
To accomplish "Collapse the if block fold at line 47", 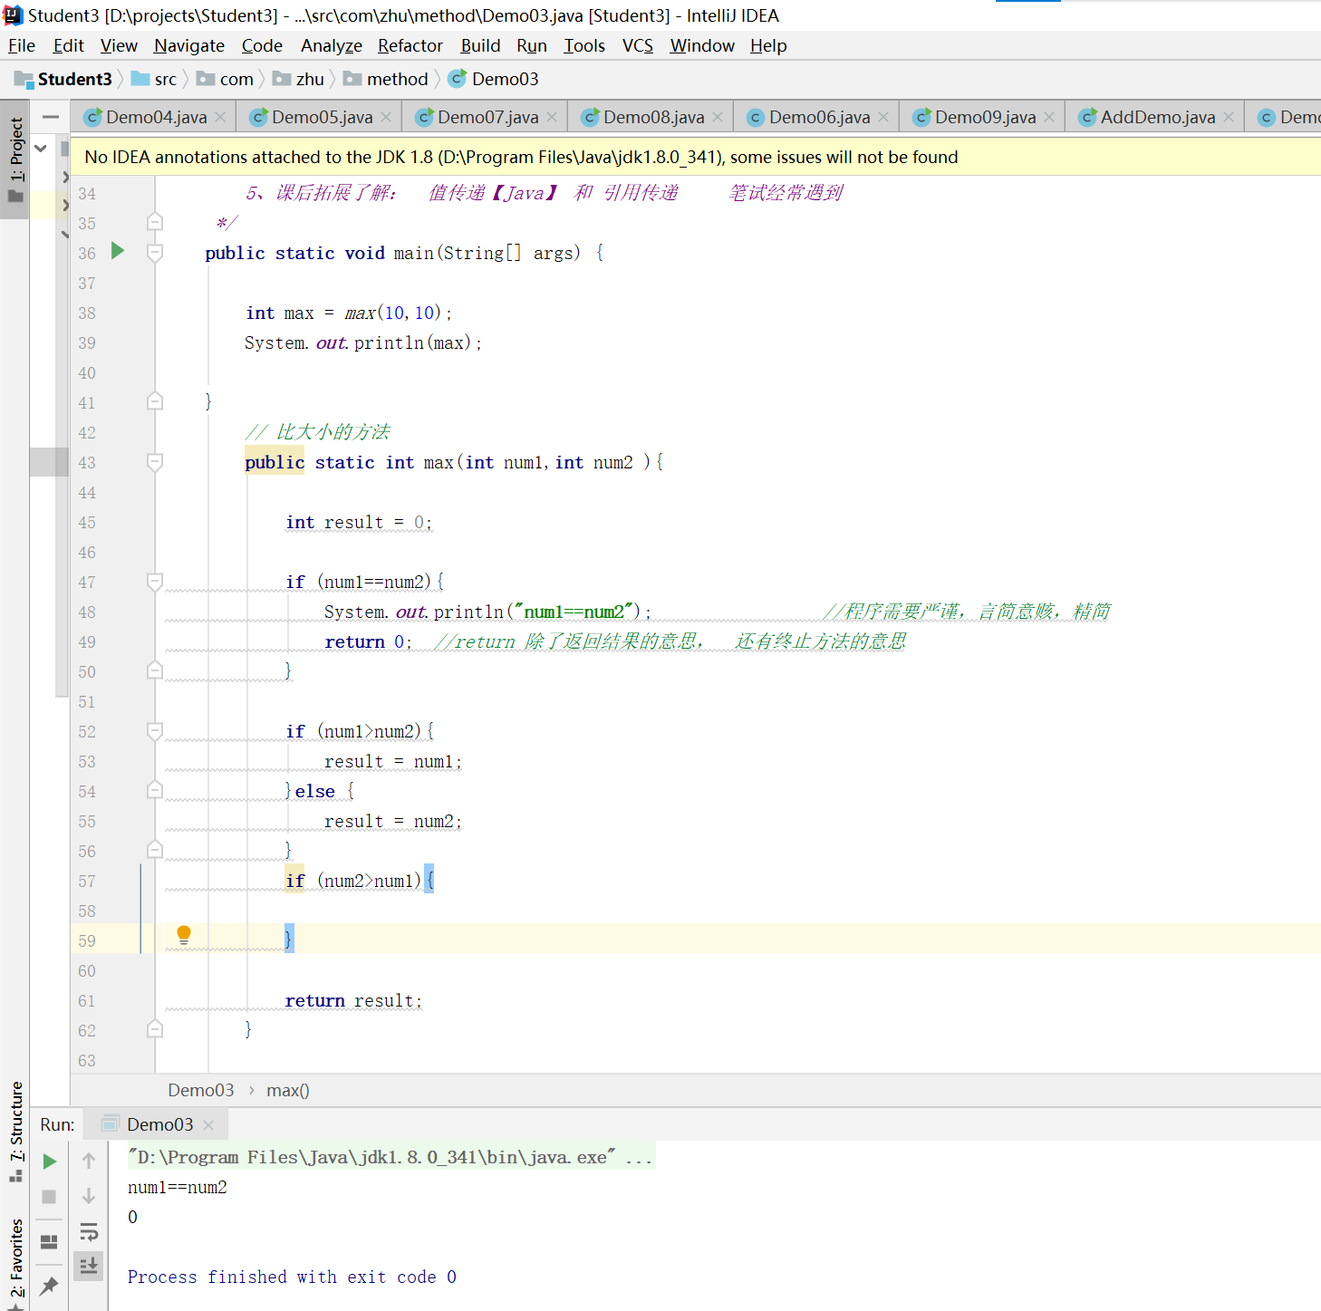I will point(155,582).
